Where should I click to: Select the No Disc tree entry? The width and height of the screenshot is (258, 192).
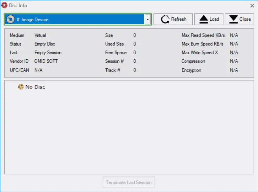35,87
